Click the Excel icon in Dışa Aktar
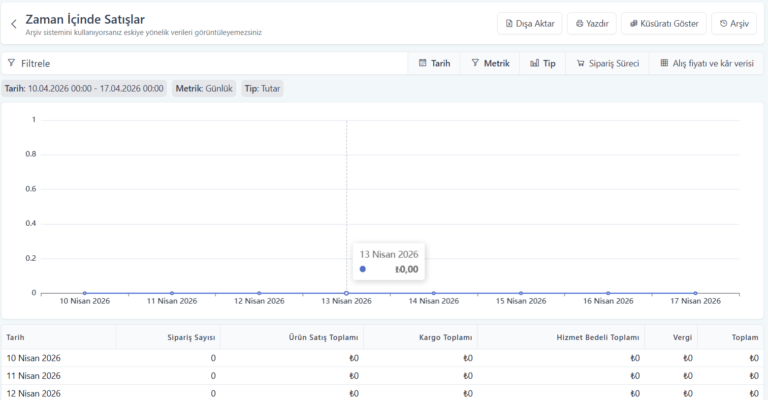Viewport: 768px width, 400px height. pyautogui.click(x=509, y=24)
